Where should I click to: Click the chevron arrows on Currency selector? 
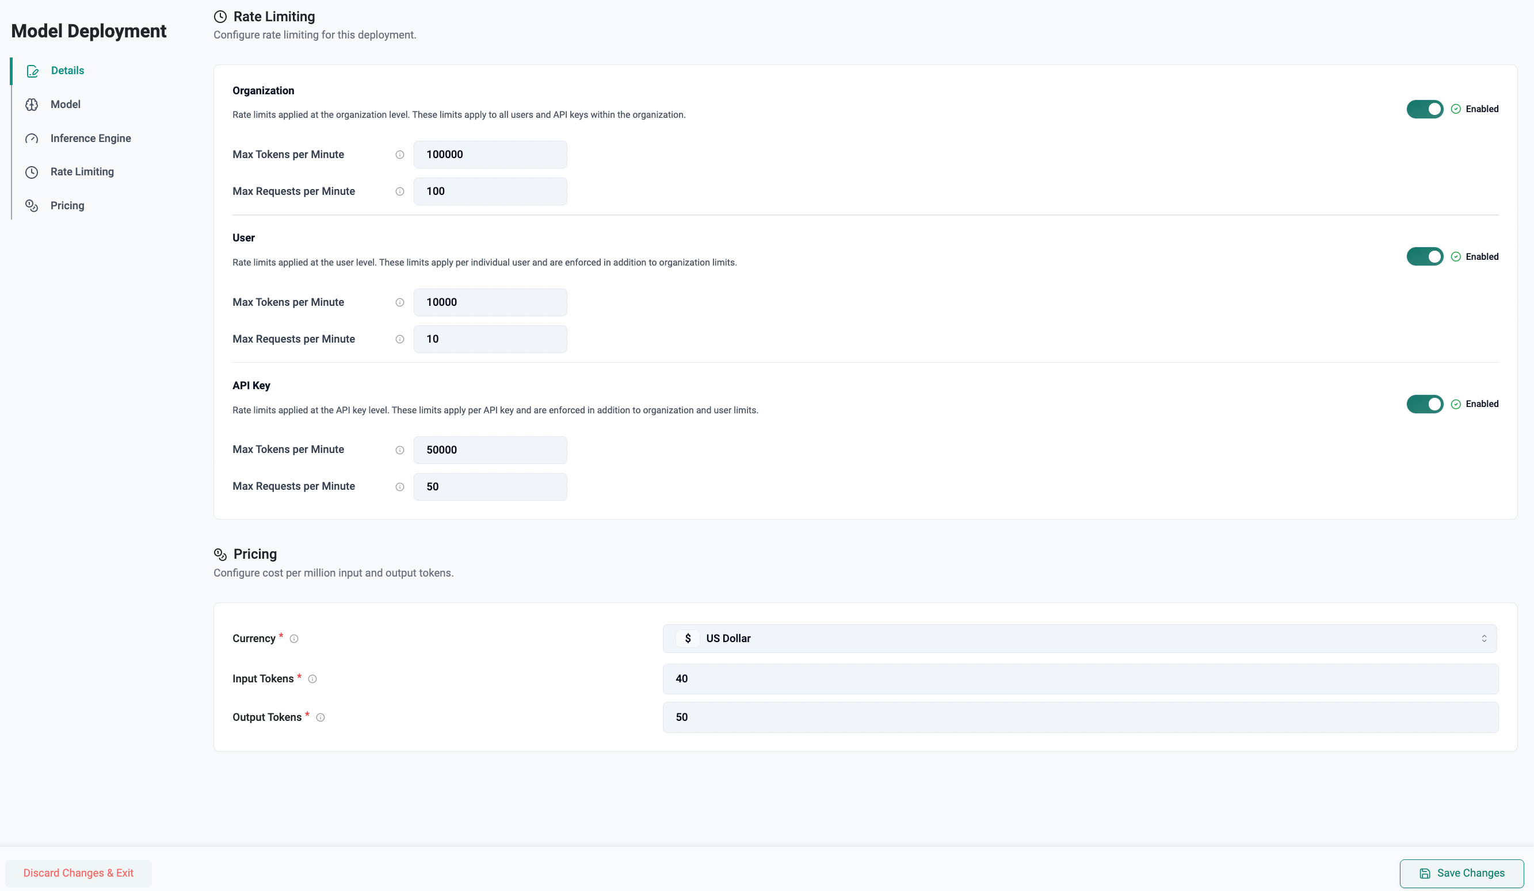coord(1483,639)
